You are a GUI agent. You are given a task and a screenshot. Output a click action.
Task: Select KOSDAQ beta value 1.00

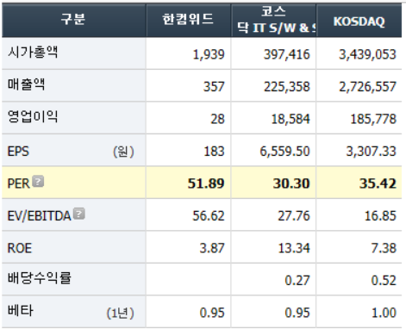coord(384,313)
